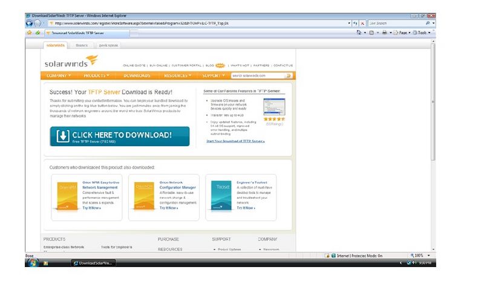484x293 pixels.
Task: Open the address bar history dropdown
Action: click(x=349, y=23)
